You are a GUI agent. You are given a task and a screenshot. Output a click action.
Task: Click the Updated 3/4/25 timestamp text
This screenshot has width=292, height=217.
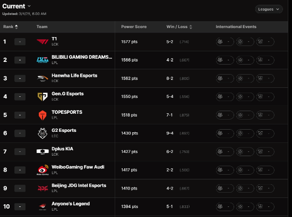pos(24,14)
